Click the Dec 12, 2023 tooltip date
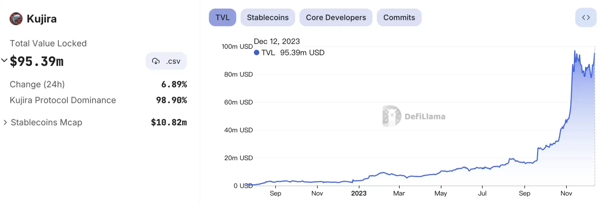Screen dimensions: 601x203 pos(277,41)
